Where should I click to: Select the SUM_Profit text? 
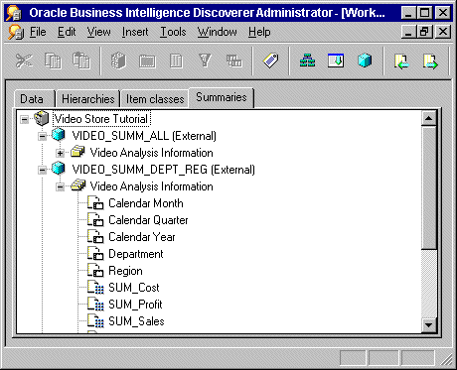(x=135, y=305)
